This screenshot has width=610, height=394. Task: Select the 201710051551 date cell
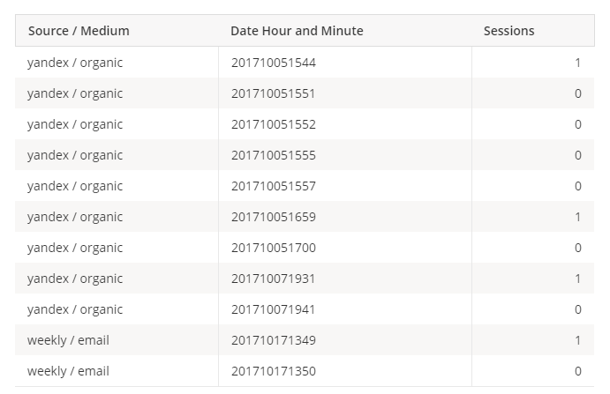(x=273, y=93)
